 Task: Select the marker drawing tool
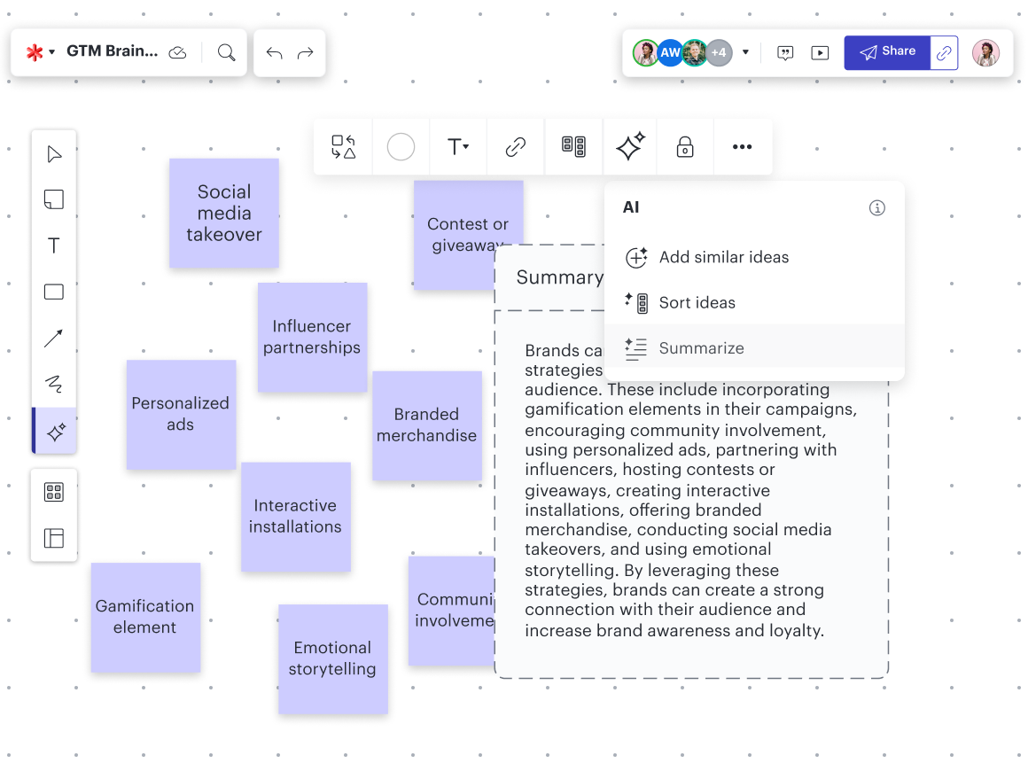(x=54, y=384)
